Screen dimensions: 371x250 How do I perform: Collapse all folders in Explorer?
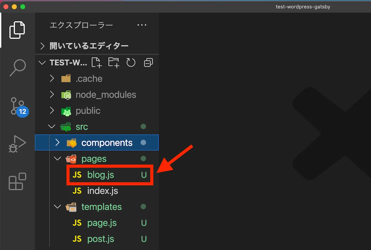[149, 63]
